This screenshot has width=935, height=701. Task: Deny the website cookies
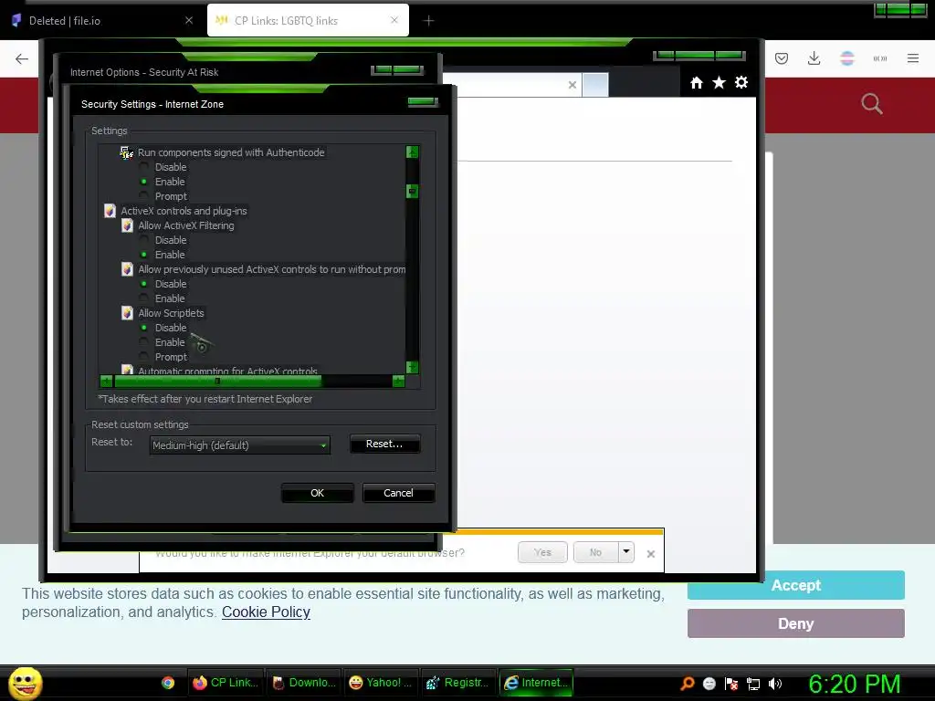(795, 623)
